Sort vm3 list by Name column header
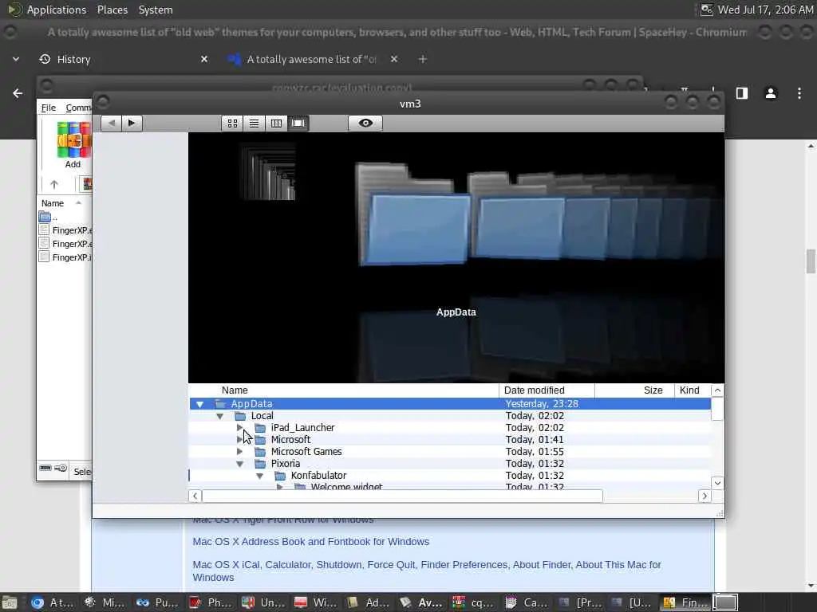The height and width of the screenshot is (612, 817). [344, 390]
